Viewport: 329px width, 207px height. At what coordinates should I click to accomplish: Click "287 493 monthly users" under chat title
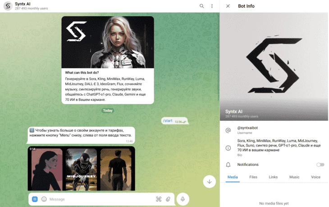32,9
